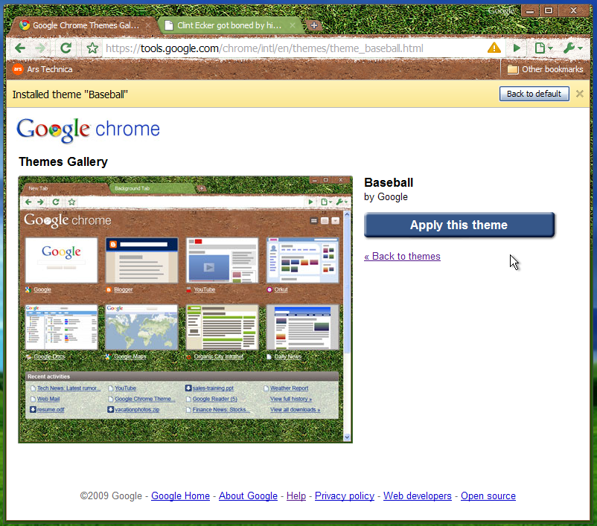Switch to the Clint Ecker tab
Image resolution: width=597 pixels, height=526 pixels.
229,25
